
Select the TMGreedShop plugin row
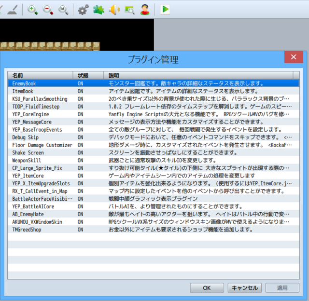[x=154, y=229]
